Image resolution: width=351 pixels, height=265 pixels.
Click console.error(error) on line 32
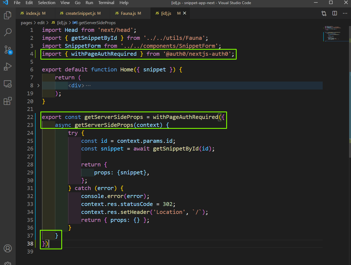[114, 196]
